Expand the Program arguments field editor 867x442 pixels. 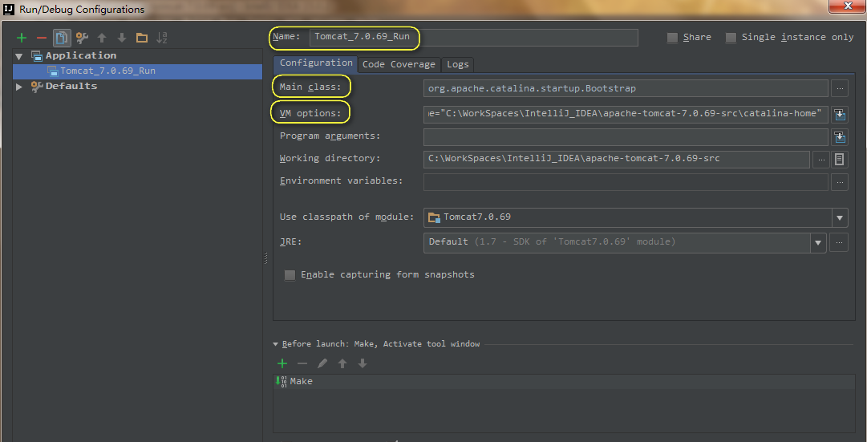[840, 136]
